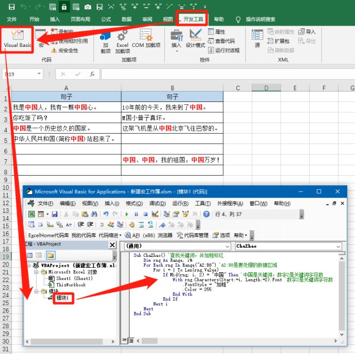Open 属性 in the controls group

click(x=216, y=32)
